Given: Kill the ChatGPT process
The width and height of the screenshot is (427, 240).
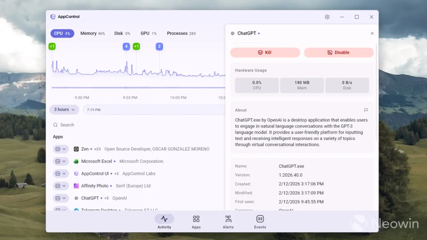Looking at the screenshot, I should point(265,52).
